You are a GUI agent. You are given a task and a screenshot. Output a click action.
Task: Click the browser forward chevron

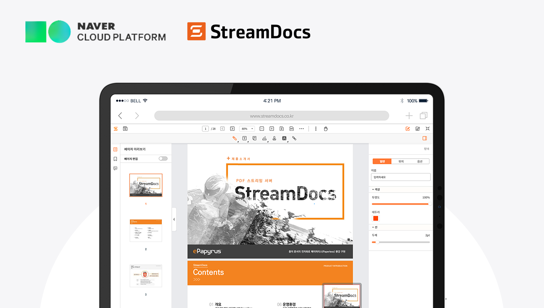pyautogui.click(x=137, y=116)
